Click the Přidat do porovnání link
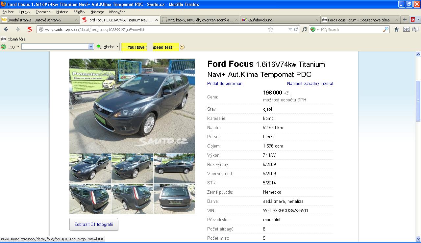The image size is (421, 243). [225, 84]
